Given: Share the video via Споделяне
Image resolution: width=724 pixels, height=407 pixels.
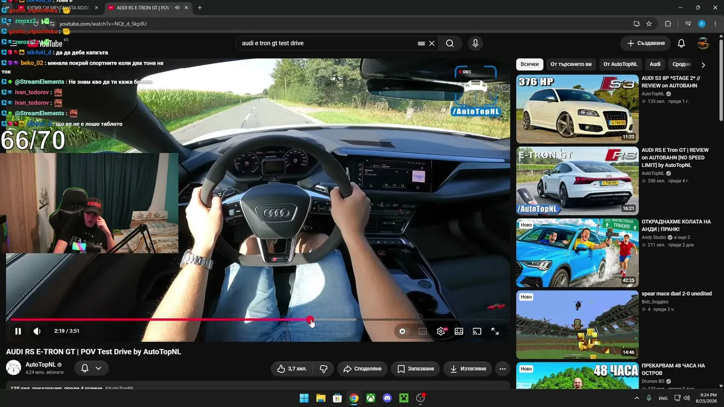Looking at the screenshot, I should click(362, 369).
